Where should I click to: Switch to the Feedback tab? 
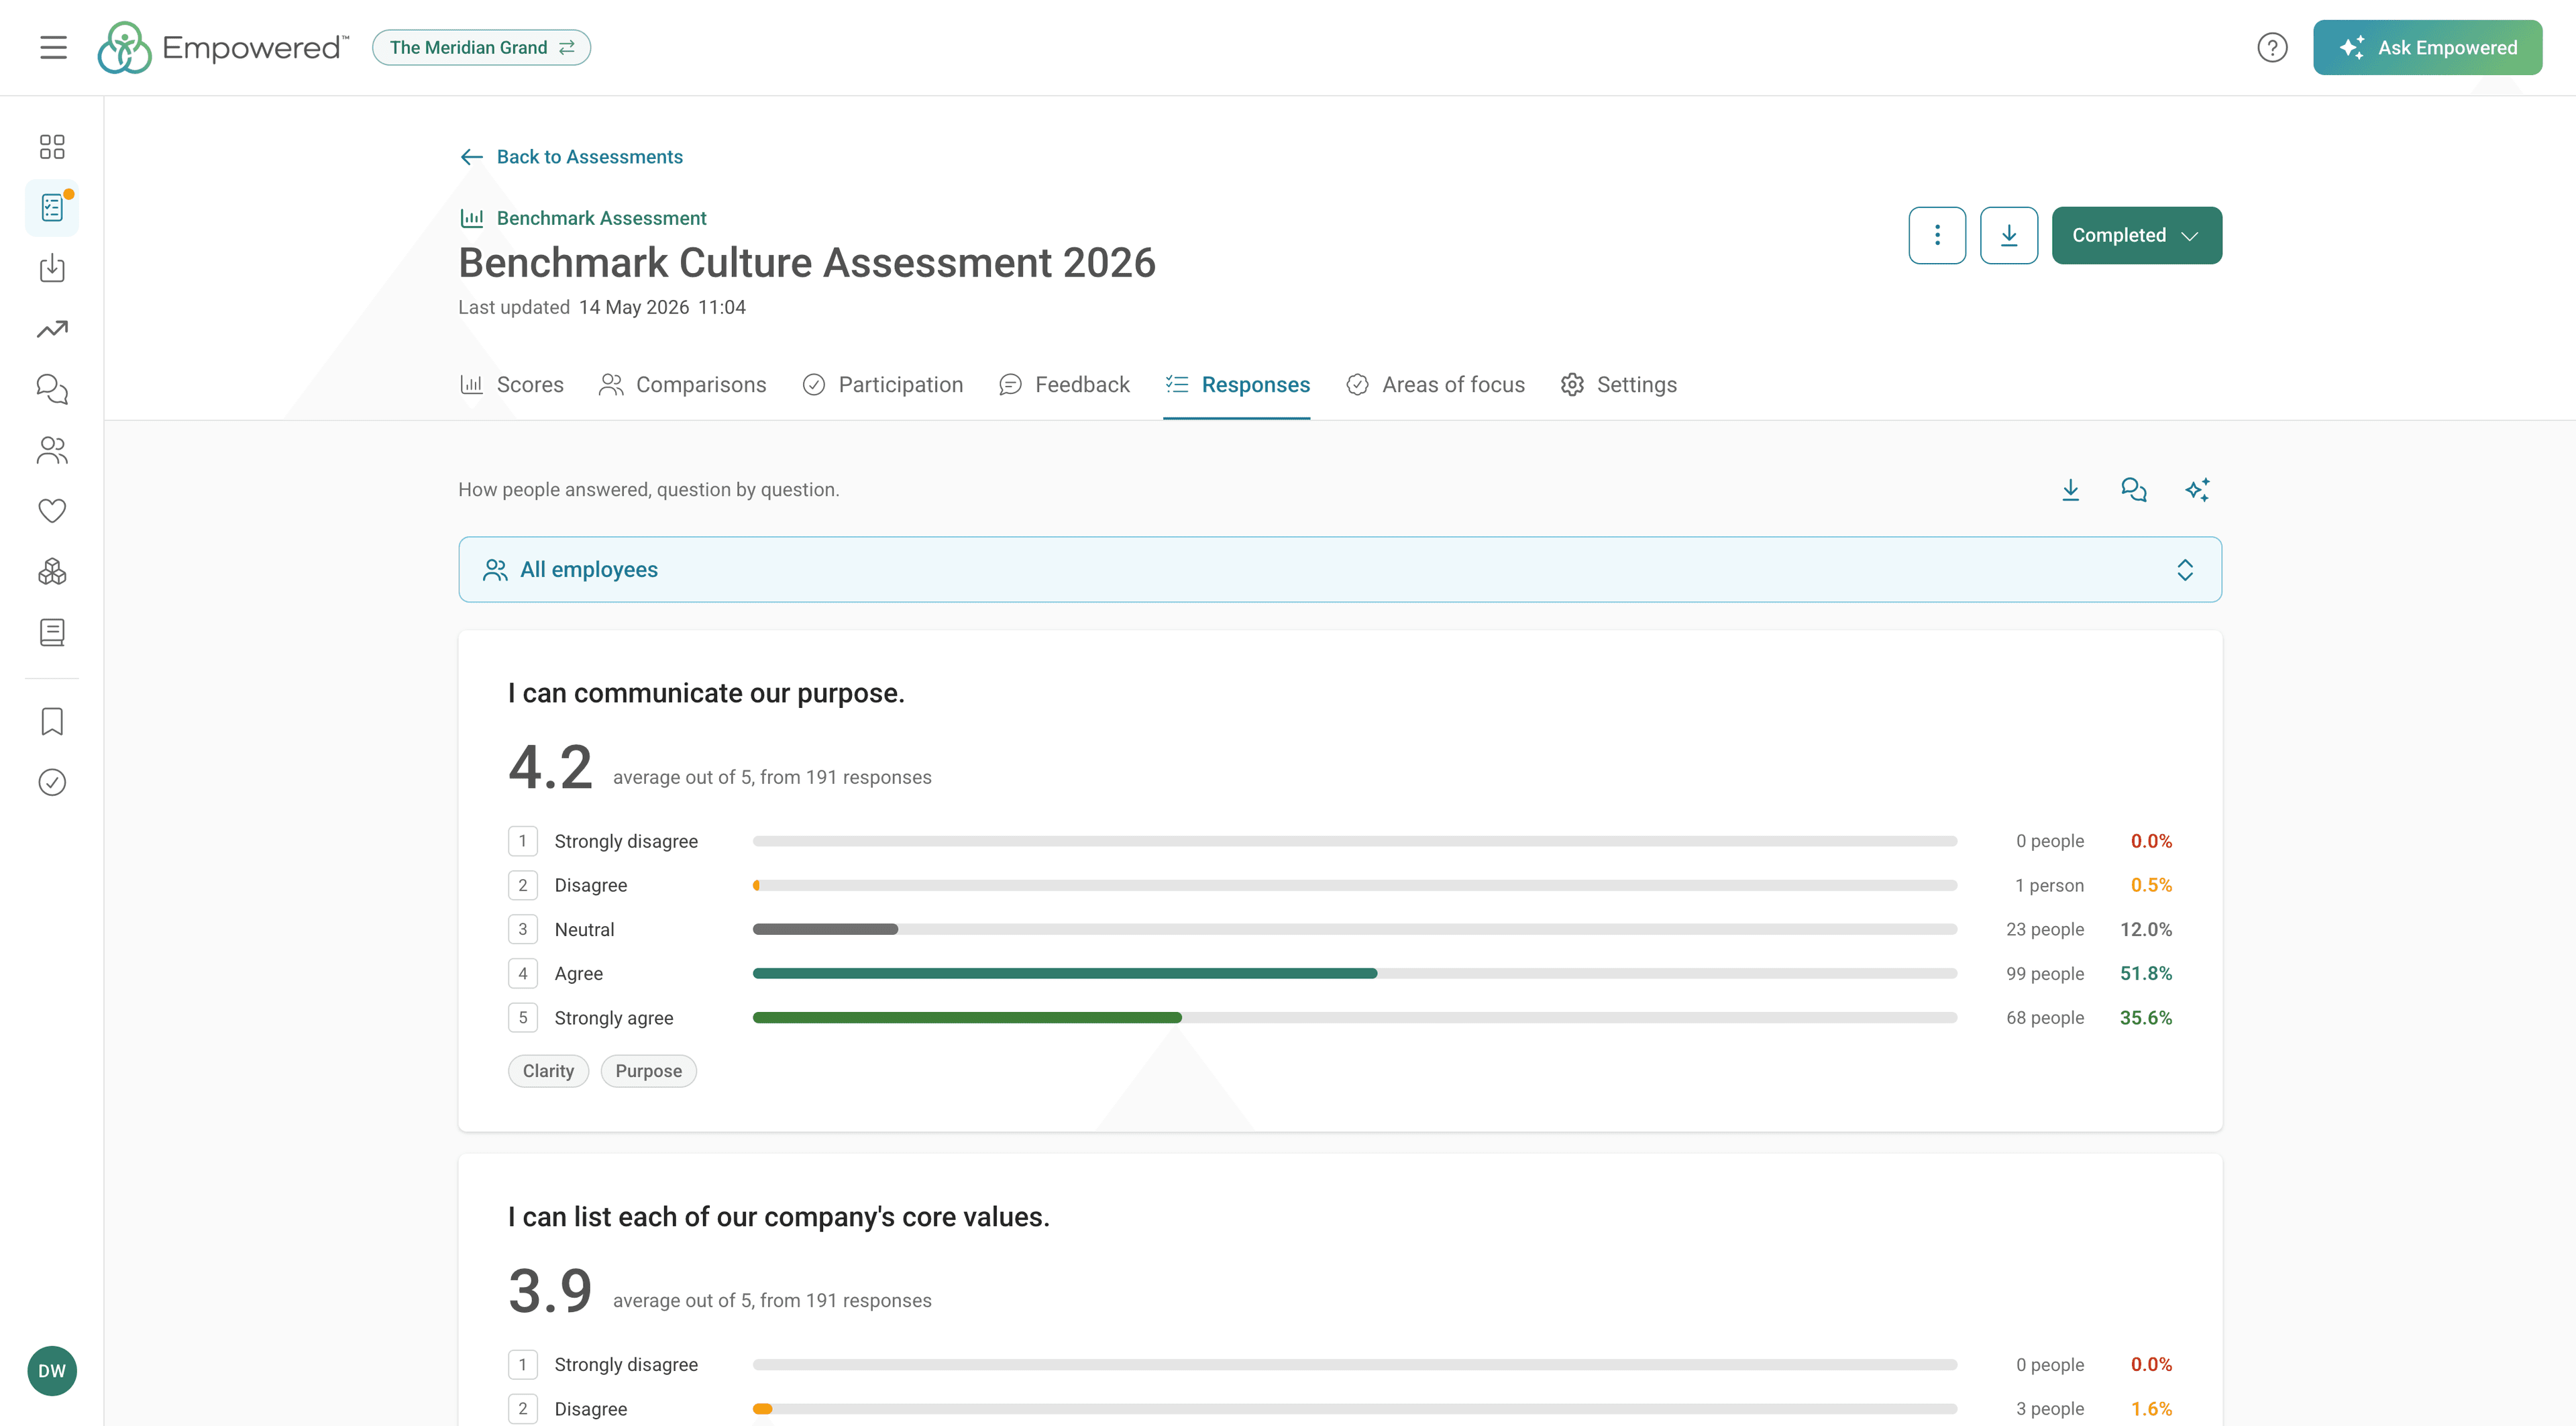tap(1064, 385)
